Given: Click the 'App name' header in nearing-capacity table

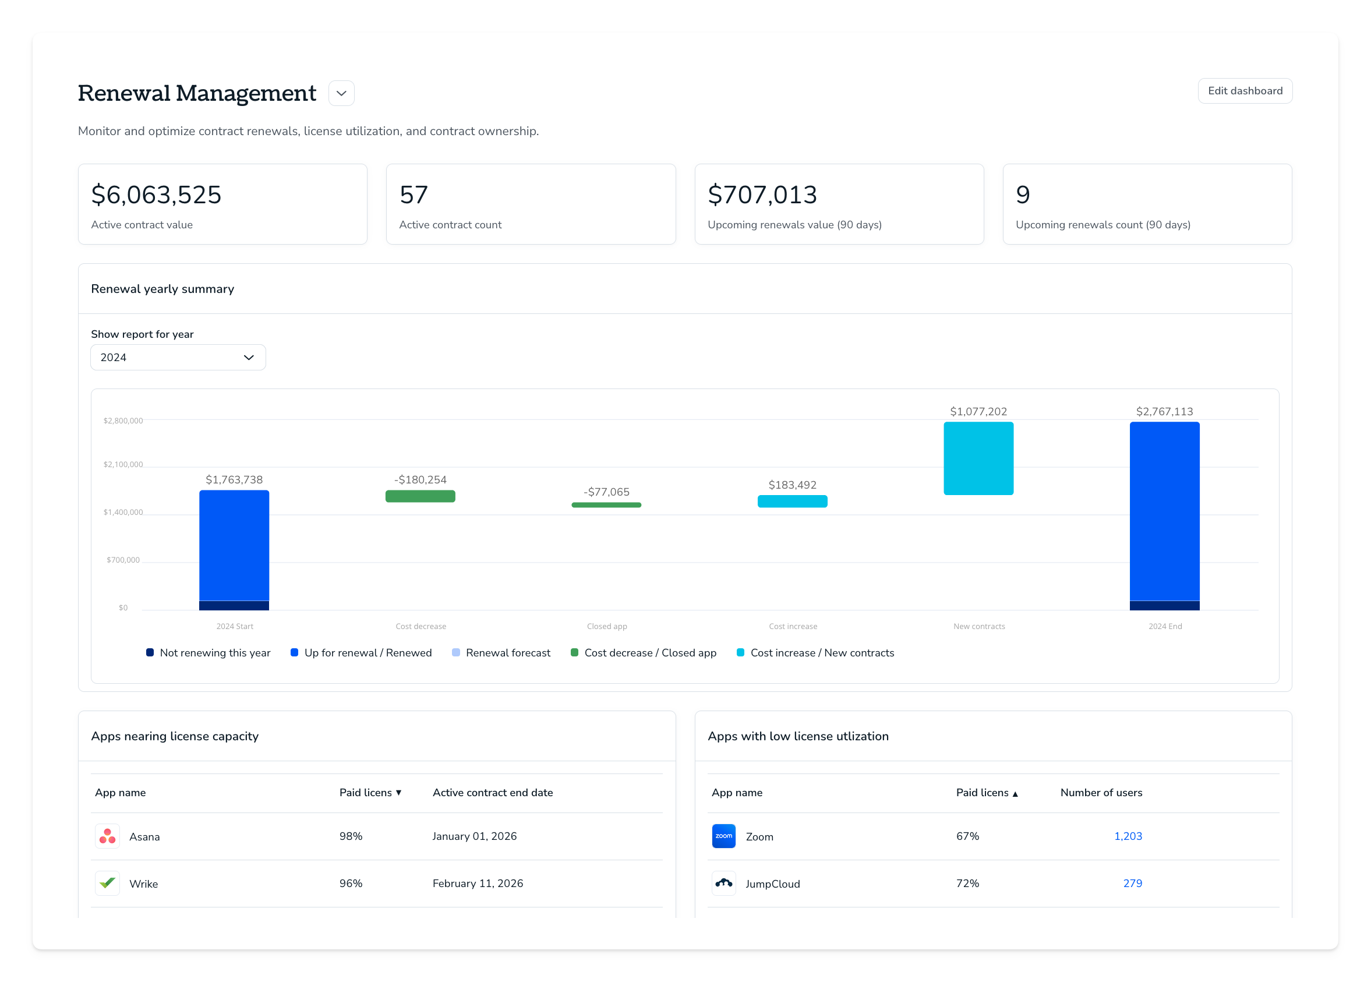Looking at the screenshot, I should pyautogui.click(x=121, y=793).
